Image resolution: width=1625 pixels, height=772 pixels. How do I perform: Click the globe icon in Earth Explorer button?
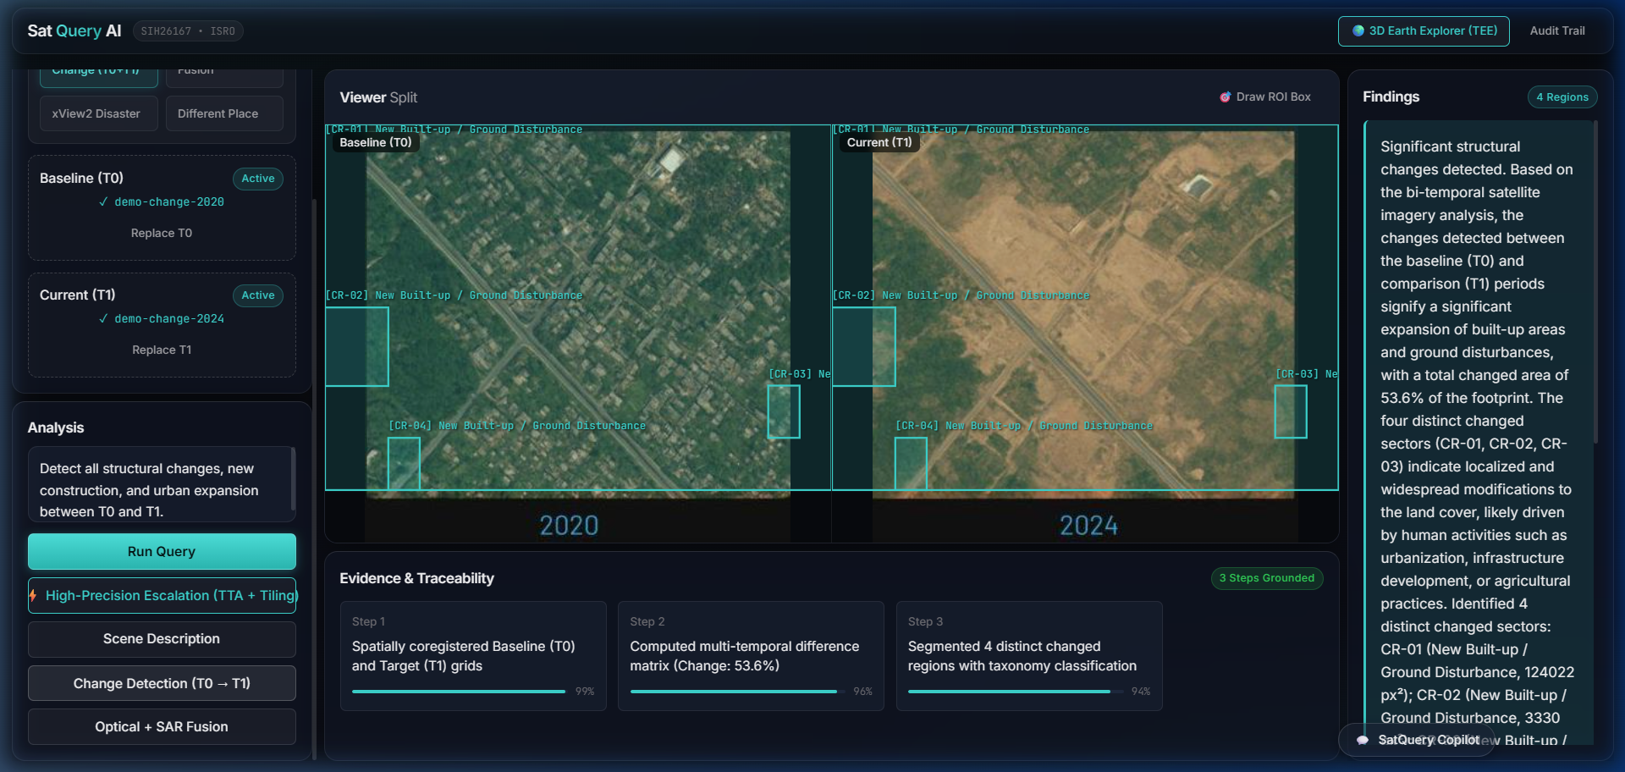click(x=1358, y=31)
